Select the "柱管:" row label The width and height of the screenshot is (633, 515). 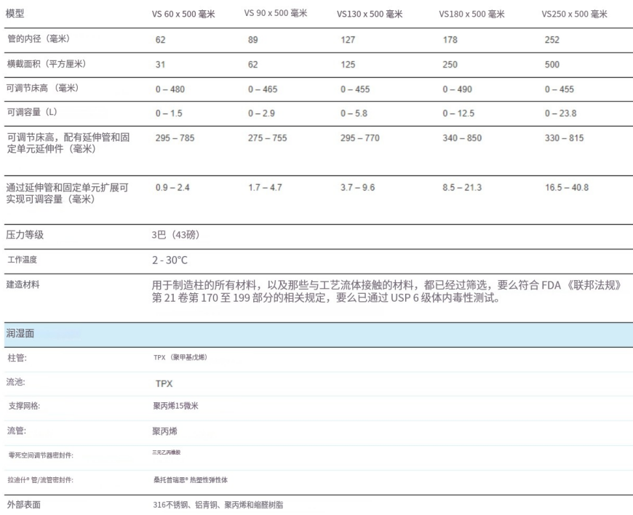(17, 358)
